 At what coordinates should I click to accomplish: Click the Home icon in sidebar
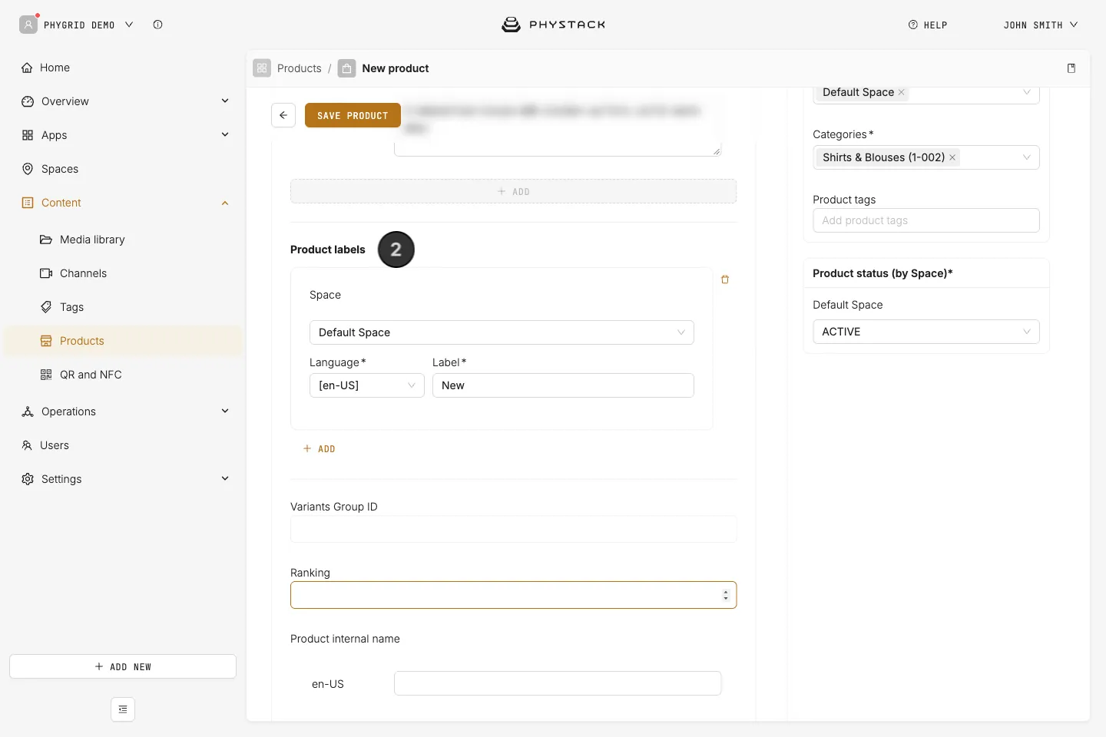[28, 68]
